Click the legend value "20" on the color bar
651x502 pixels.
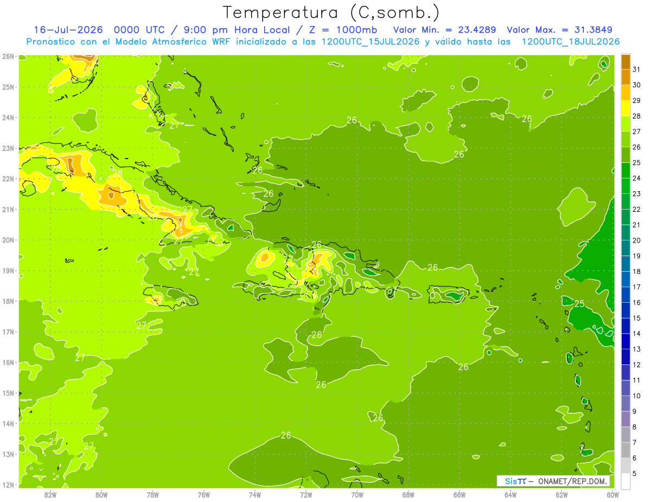click(x=637, y=240)
